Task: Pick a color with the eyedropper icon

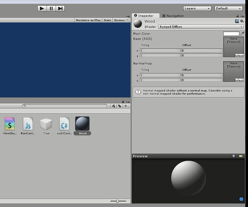Action: tap(242, 34)
